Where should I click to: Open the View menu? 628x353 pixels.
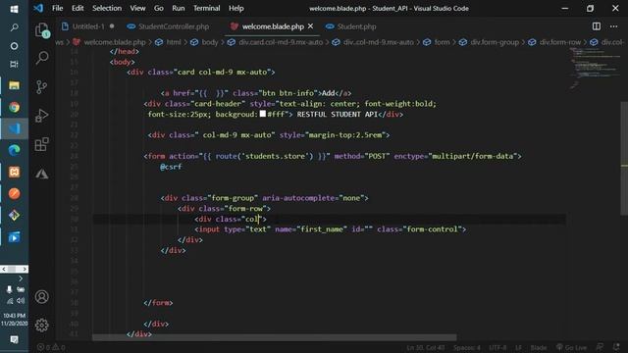pos(137,8)
